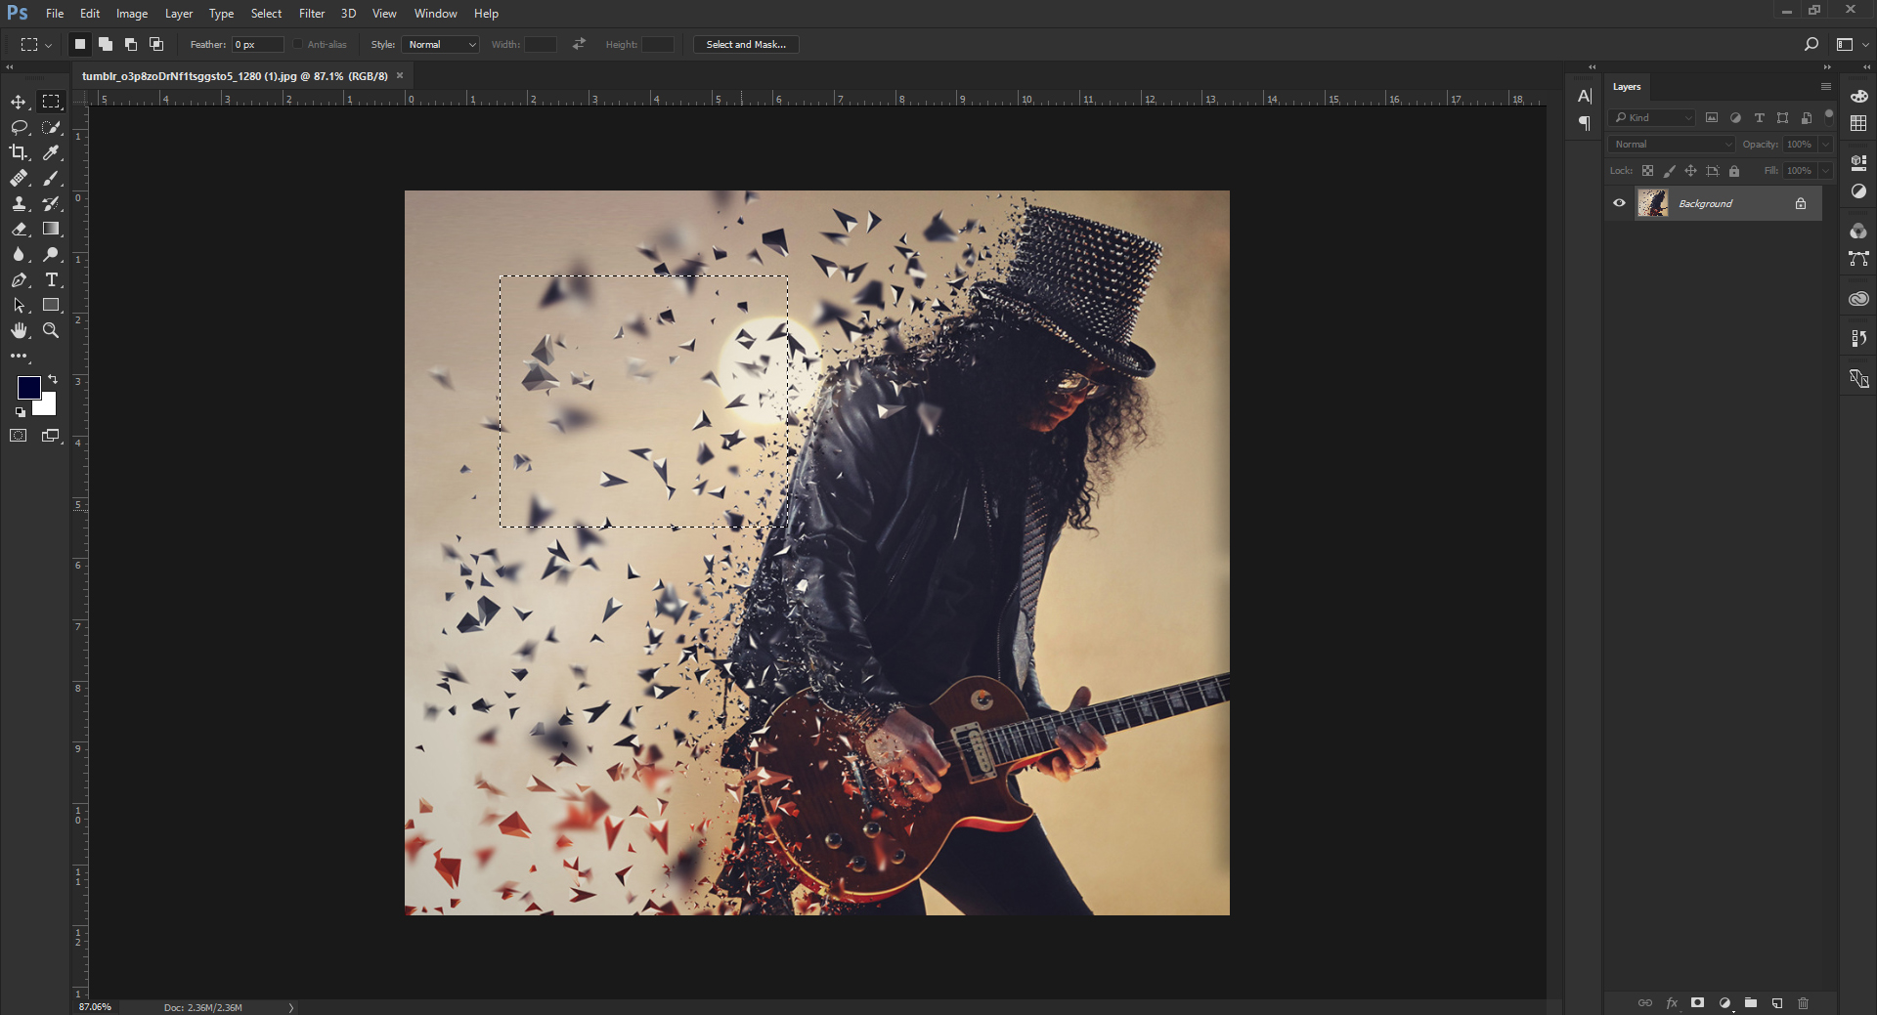Toggle Lock position in Layers panel

click(x=1690, y=171)
